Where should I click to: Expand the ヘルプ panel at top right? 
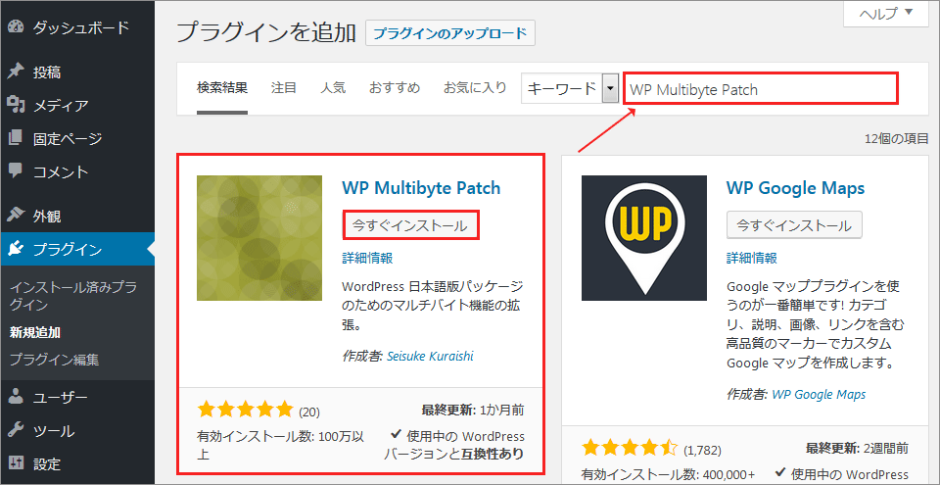[885, 14]
